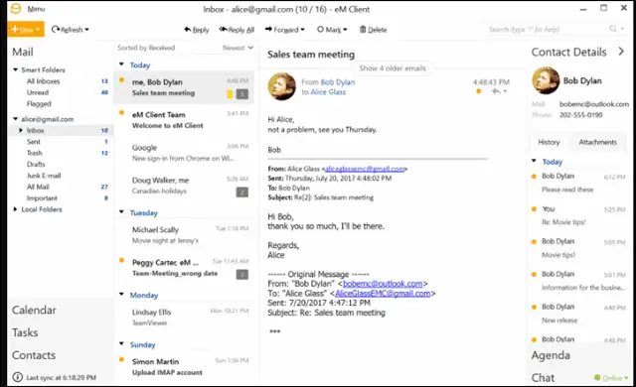Switch to the Calendar section

tap(34, 310)
